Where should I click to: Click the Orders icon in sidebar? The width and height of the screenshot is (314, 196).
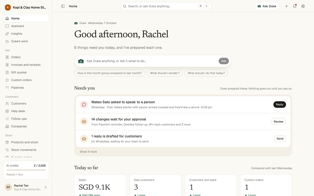7,57
